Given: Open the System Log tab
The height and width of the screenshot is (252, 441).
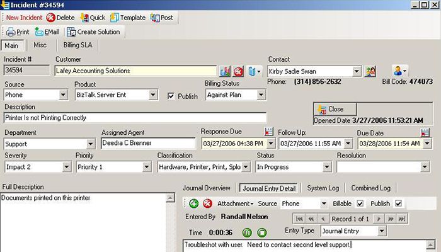Looking at the screenshot, I should [323, 188].
